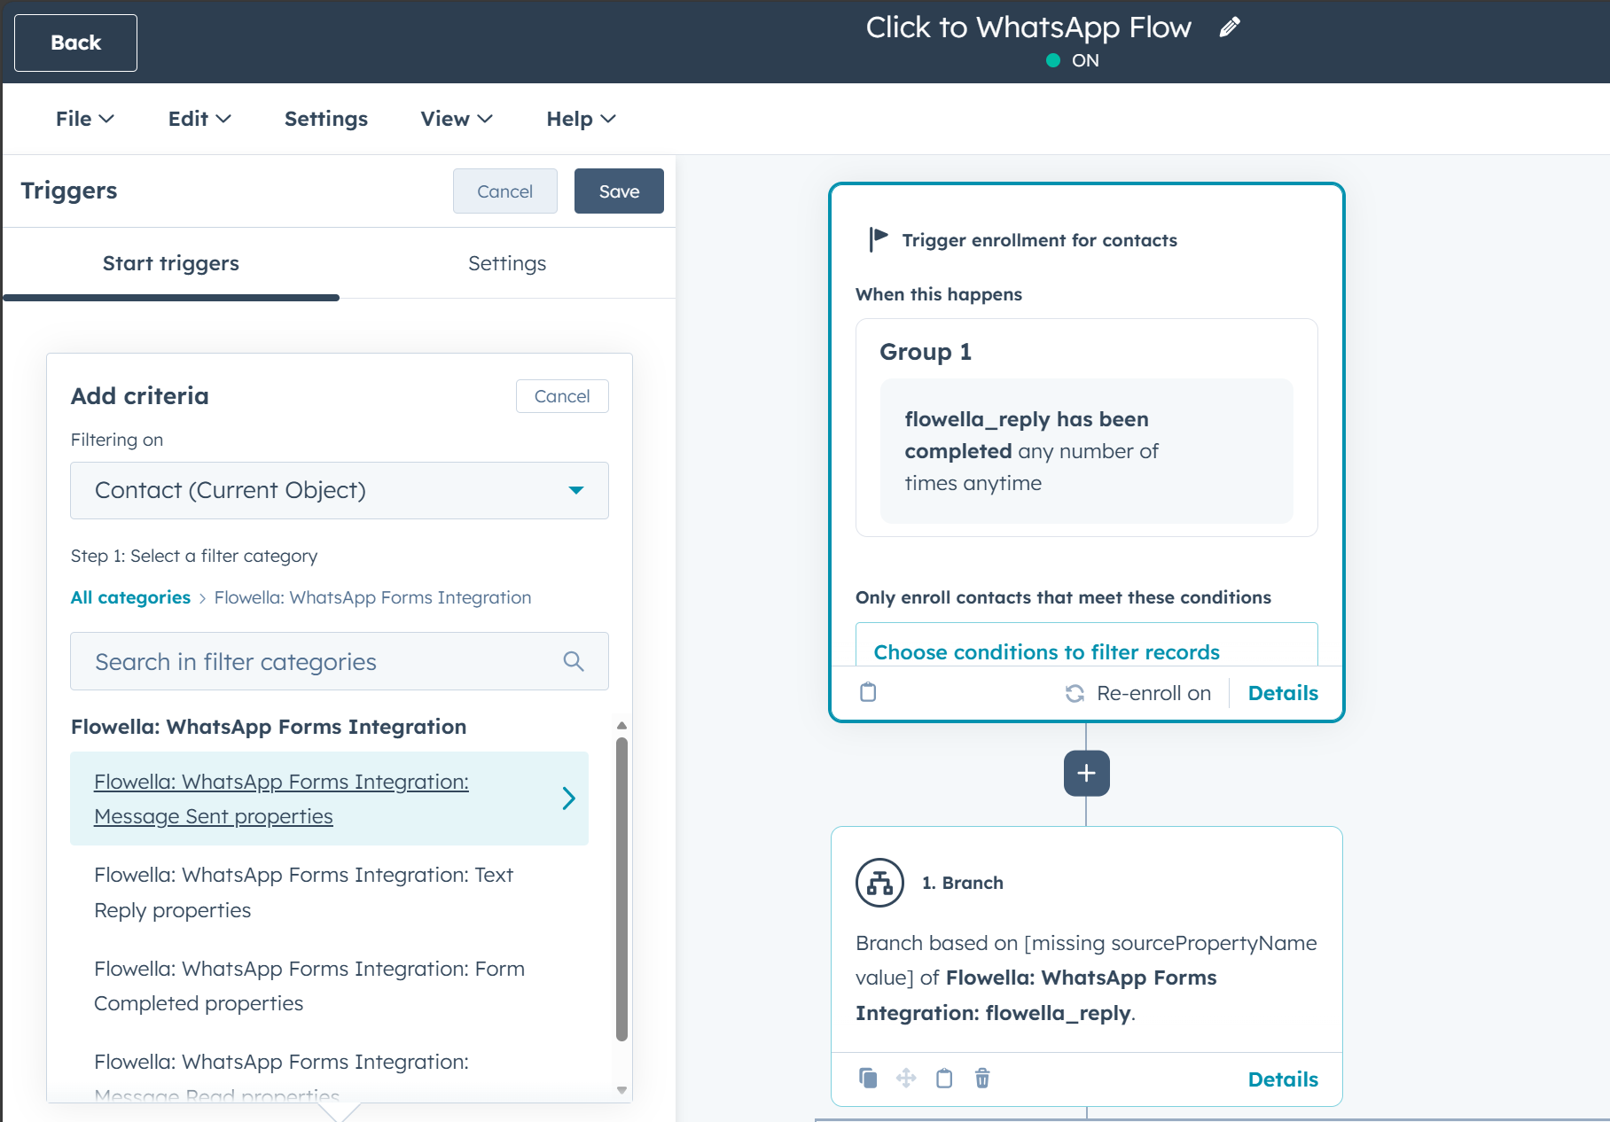Delete the Branch using the trash icon
1610x1122 pixels.
[981, 1079]
